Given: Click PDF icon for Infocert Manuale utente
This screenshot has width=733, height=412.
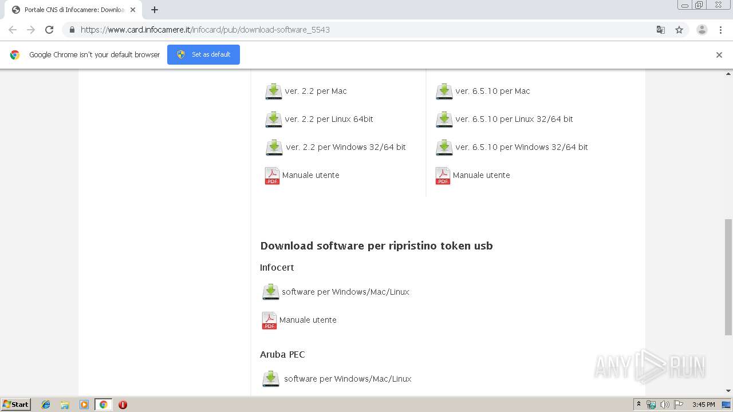Looking at the screenshot, I should (269, 320).
